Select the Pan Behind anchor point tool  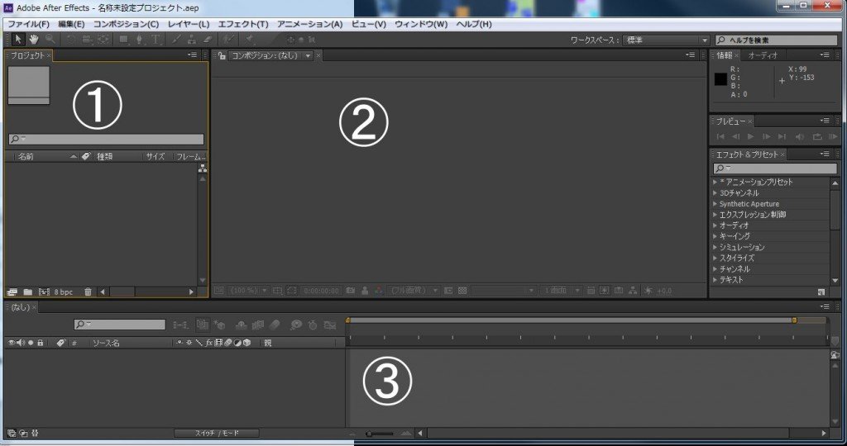103,40
